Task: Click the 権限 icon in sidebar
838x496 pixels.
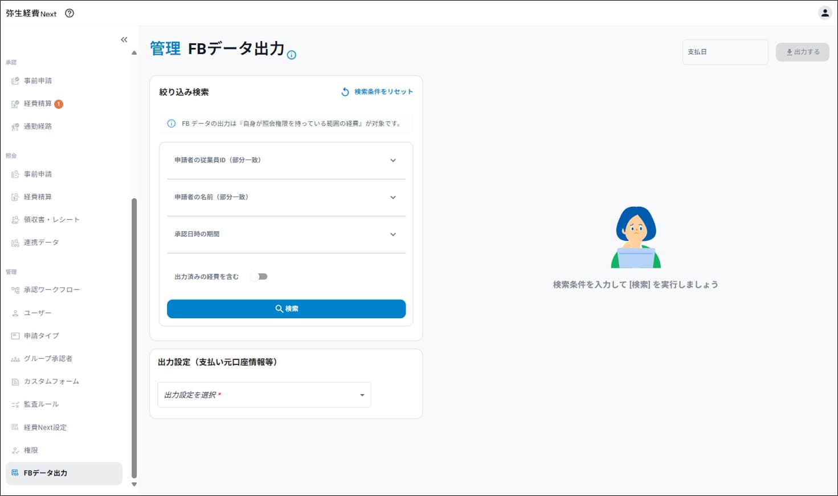Action: (x=15, y=450)
